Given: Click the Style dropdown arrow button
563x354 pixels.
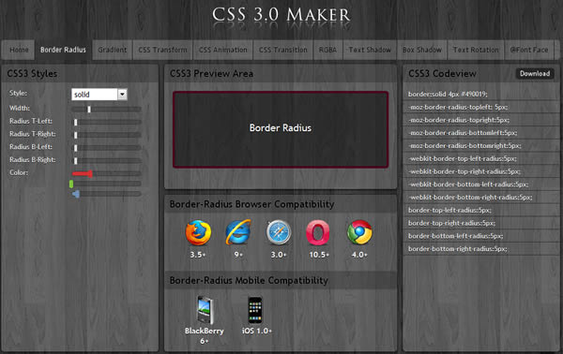Looking at the screenshot, I should pos(122,95).
